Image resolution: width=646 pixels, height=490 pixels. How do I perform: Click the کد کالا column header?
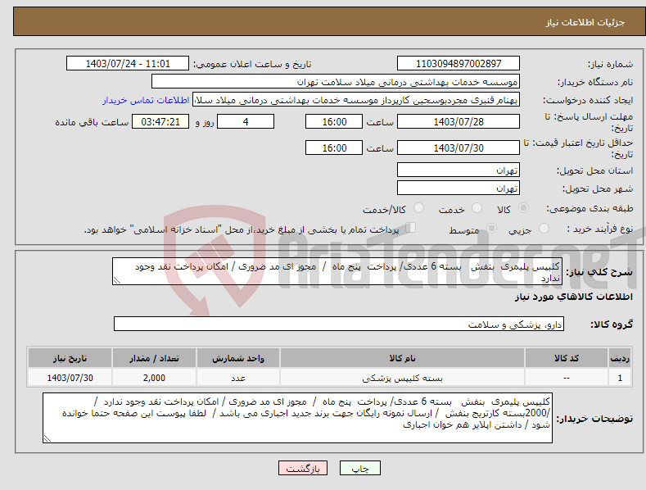567,358
